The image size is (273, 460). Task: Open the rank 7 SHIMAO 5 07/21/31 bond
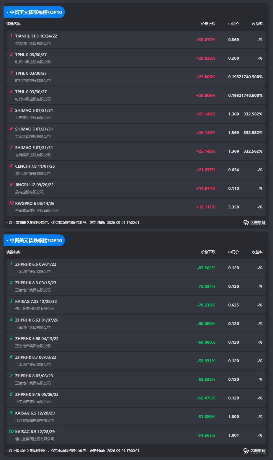34,148
